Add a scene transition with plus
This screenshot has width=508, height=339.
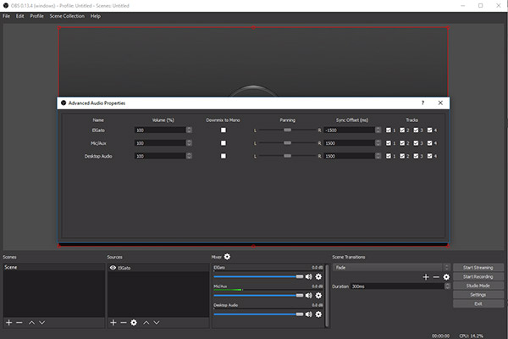[x=426, y=277]
